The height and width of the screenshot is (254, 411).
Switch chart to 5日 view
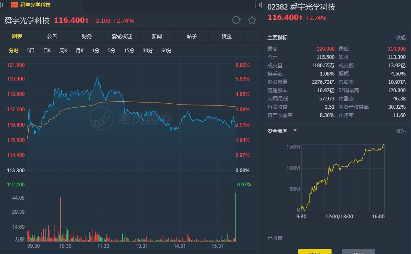[31, 51]
